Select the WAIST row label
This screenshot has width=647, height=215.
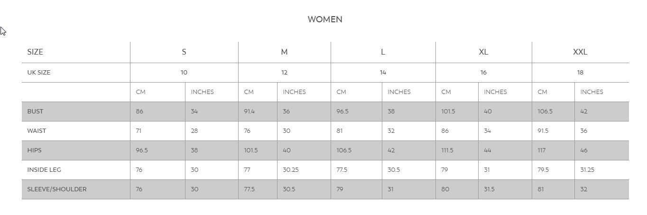[x=37, y=131]
